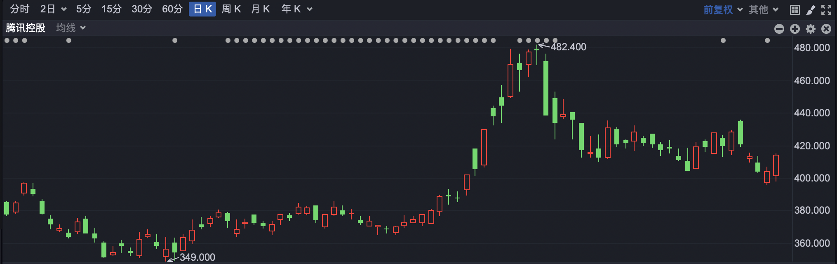Click the 349.000 low price label

point(197,257)
